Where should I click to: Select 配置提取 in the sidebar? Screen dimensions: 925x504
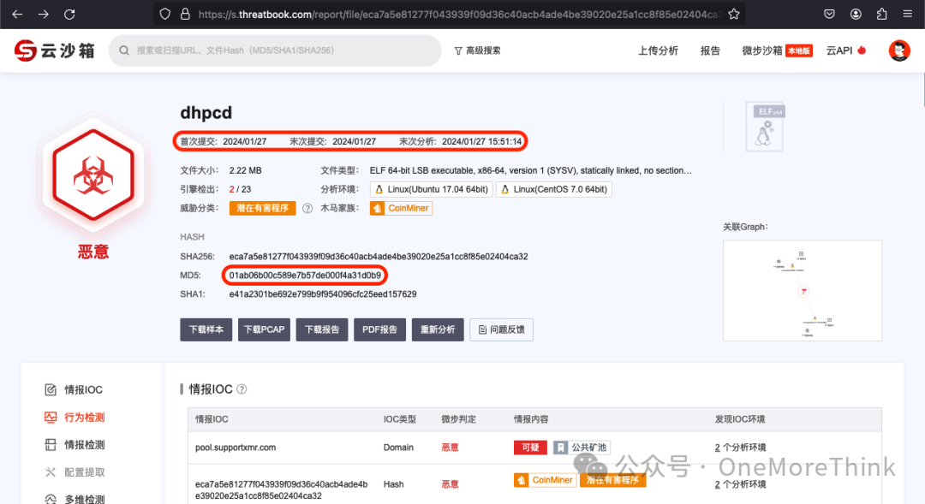click(x=75, y=472)
